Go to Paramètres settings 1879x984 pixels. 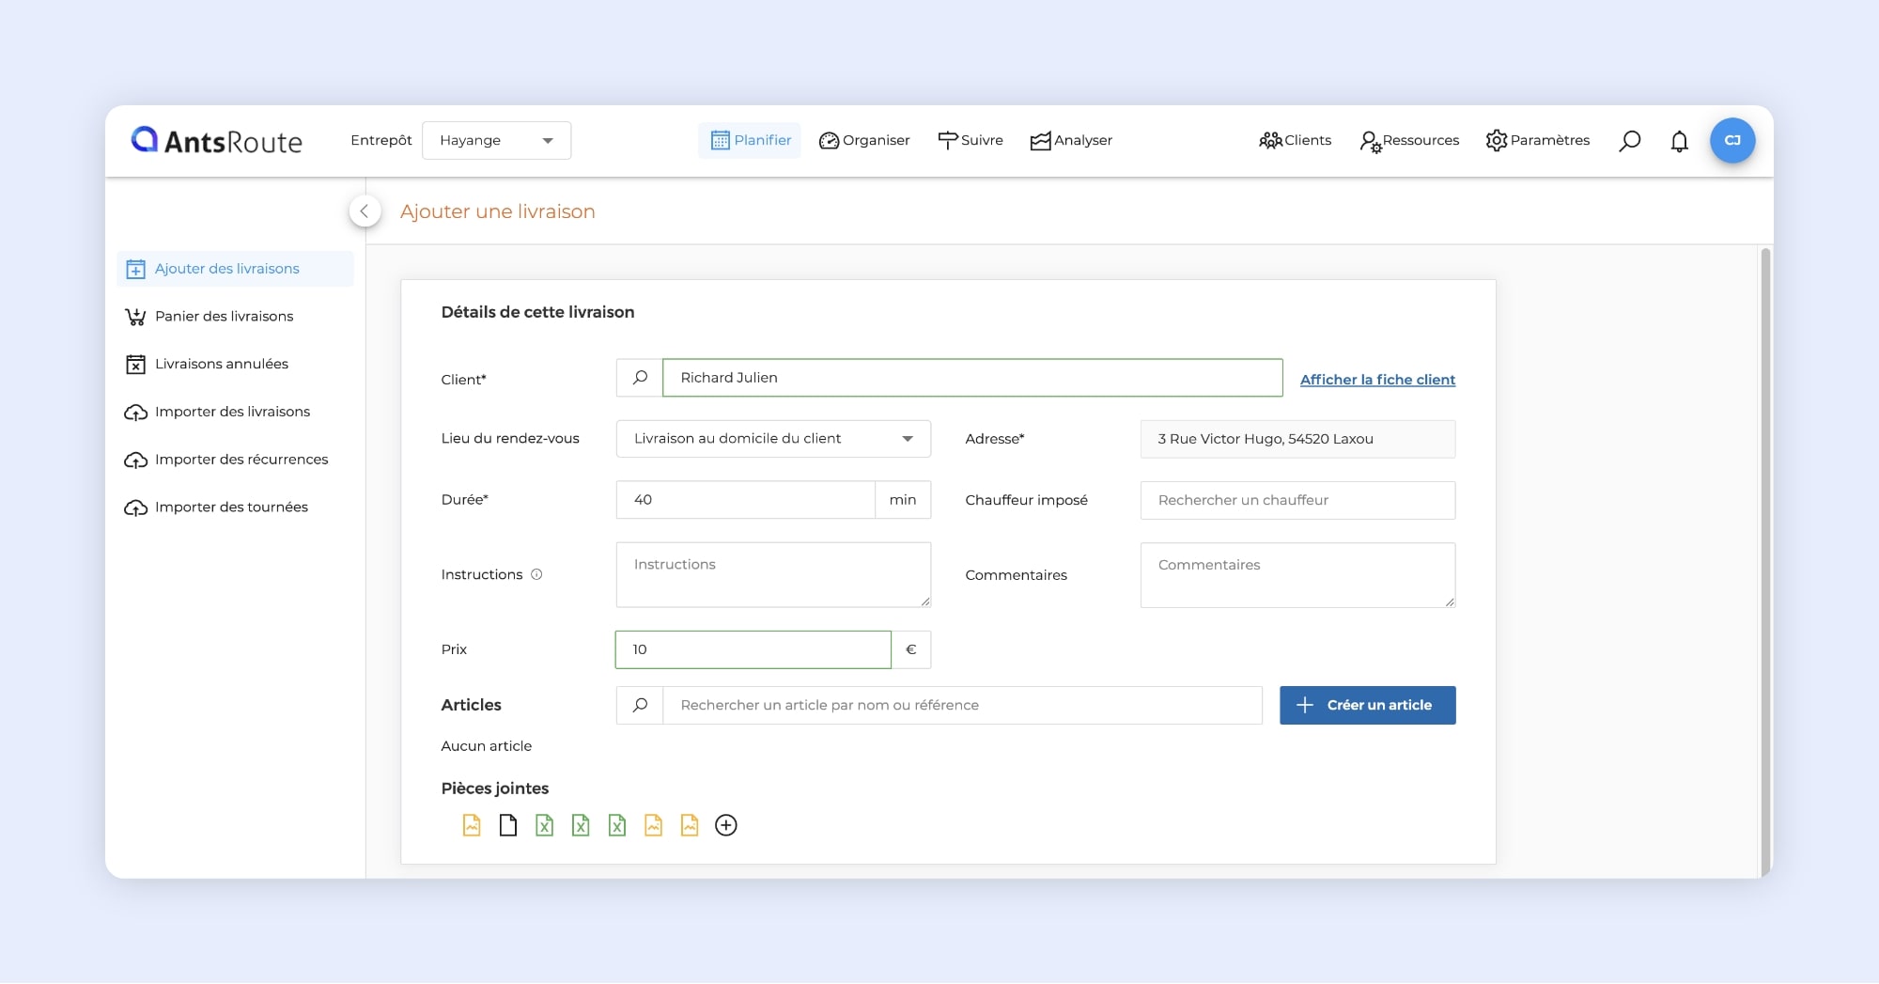1537,140
